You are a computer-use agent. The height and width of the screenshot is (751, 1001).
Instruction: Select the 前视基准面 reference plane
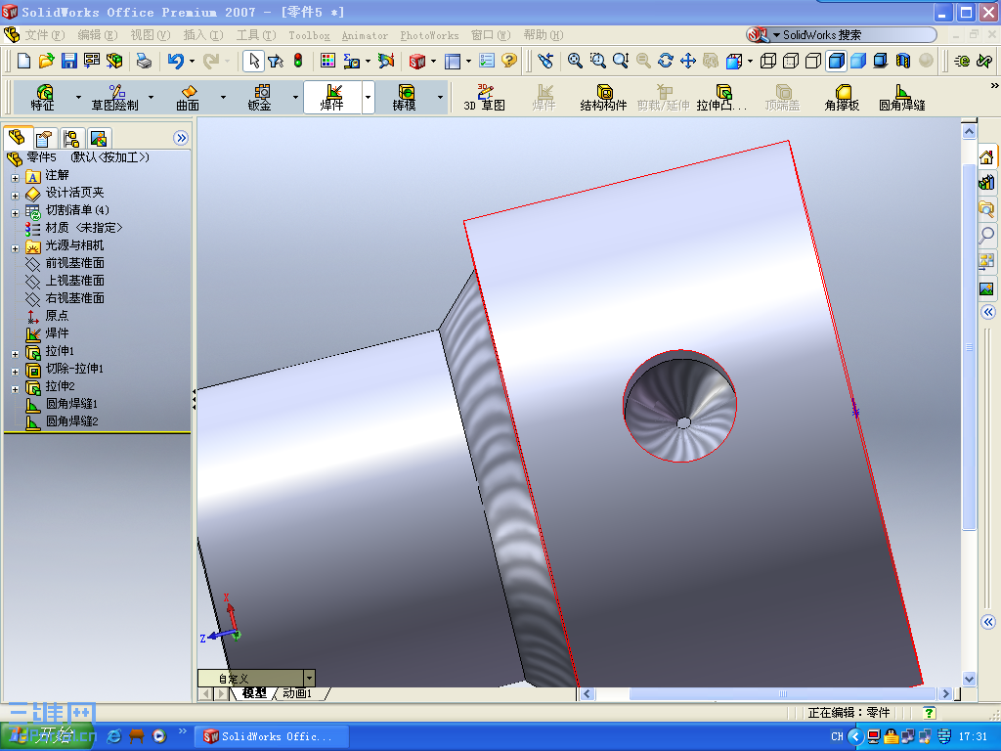(74, 263)
